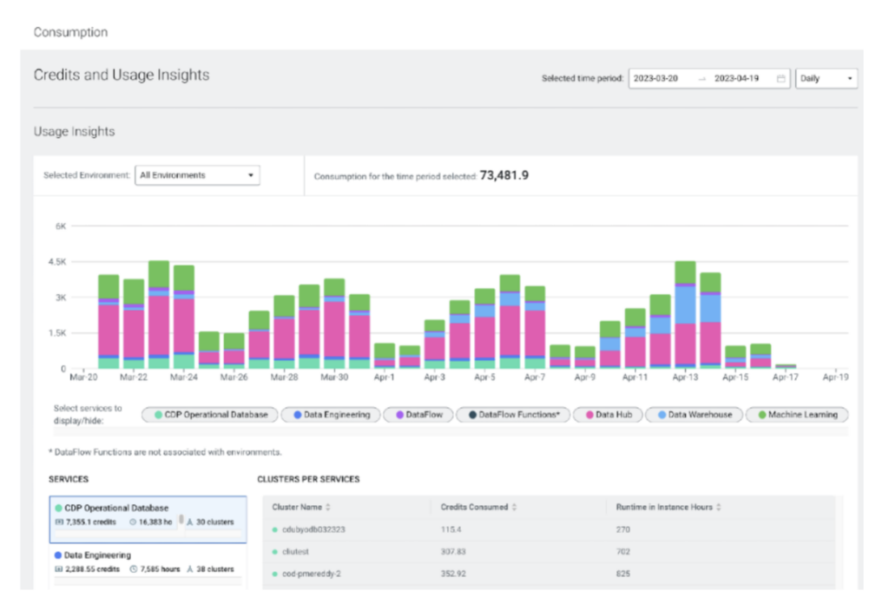
Task: Sort by Credits Consumed column arrows
Action: 513,507
